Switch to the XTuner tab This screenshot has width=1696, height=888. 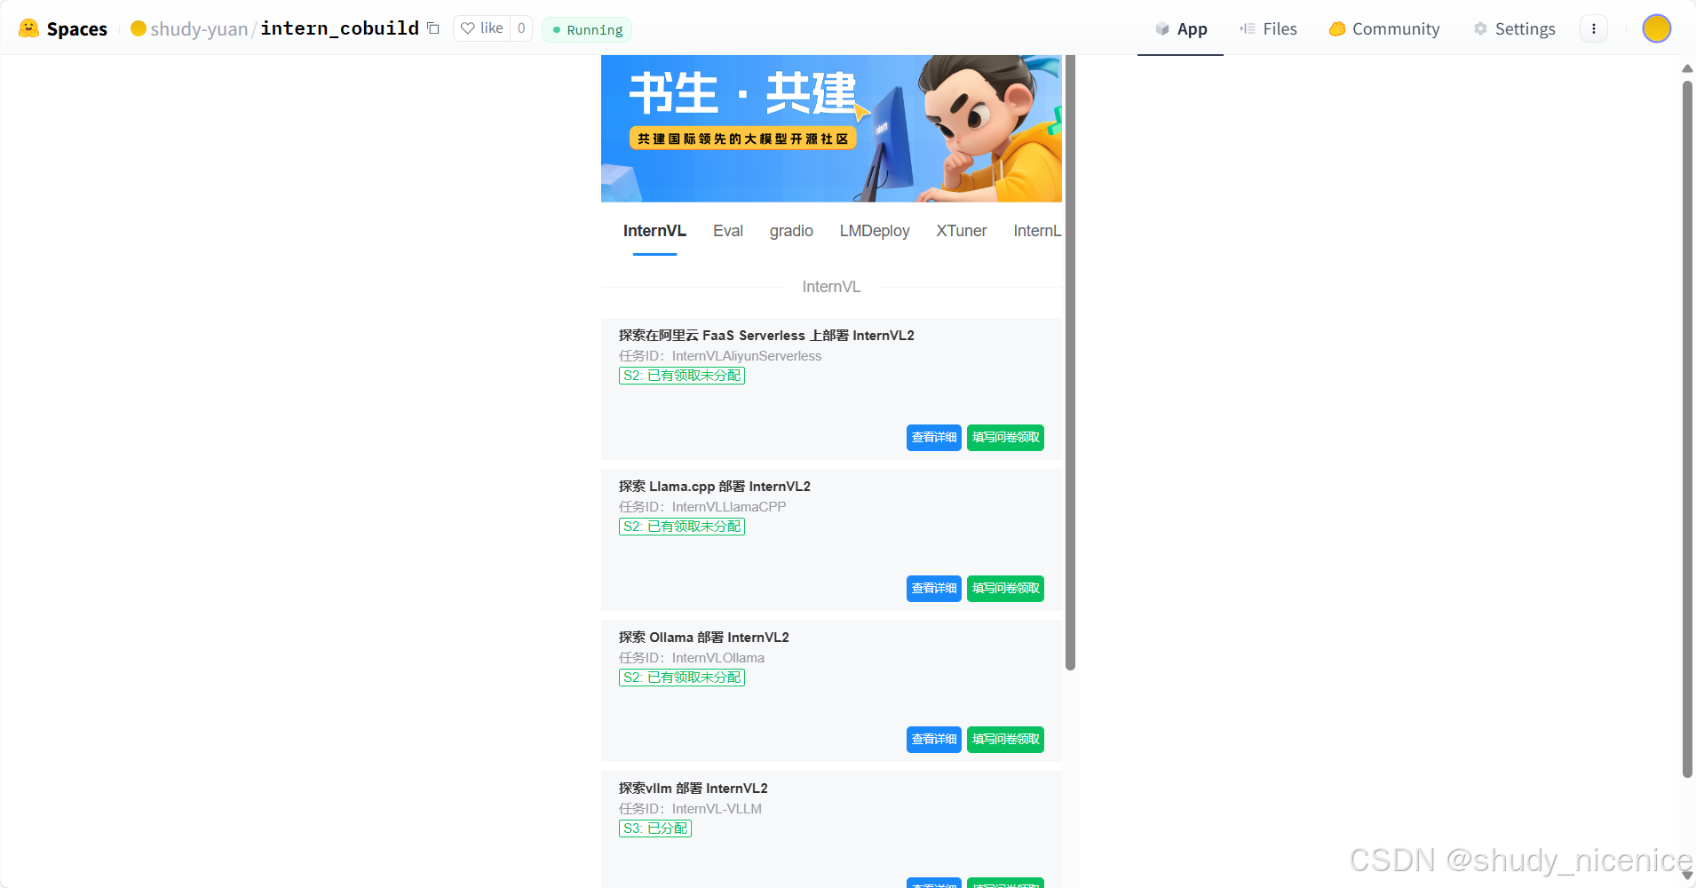[961, 231]
